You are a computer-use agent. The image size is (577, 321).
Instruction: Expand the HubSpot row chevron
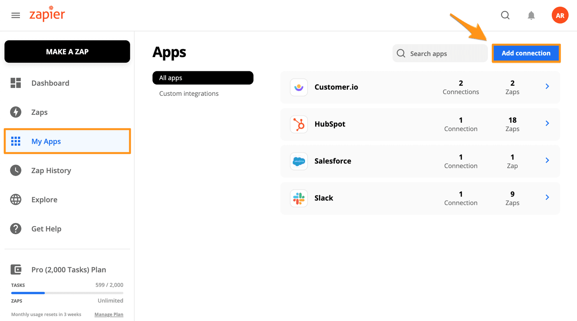(x=547, y=123)
